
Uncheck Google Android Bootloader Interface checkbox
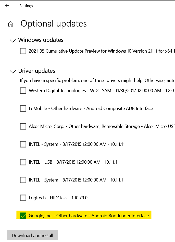23,216
